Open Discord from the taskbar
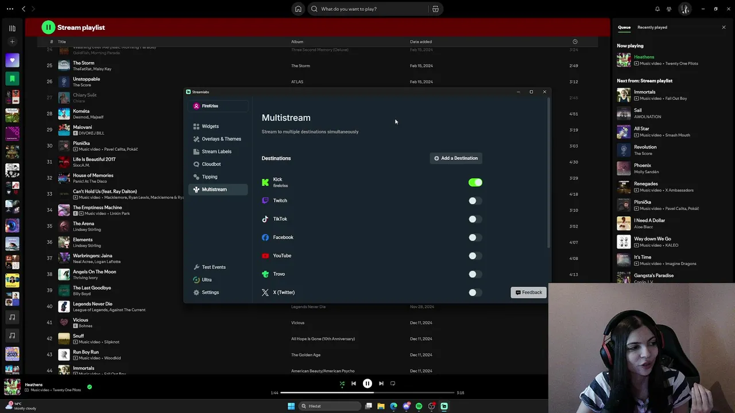The height and width of the screenshot is (413, 735). [x=406, y=406]
